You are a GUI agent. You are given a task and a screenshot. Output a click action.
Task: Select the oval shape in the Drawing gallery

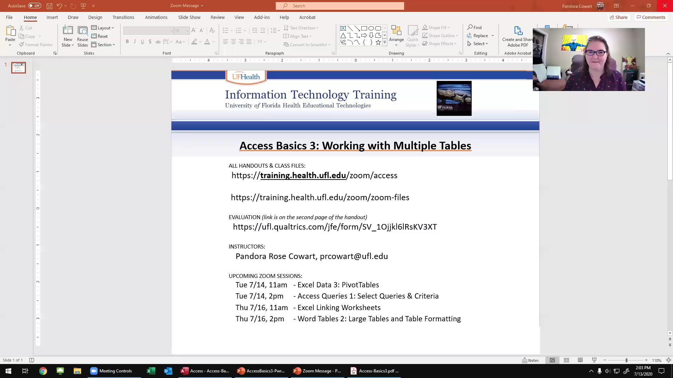click(372, 28)
